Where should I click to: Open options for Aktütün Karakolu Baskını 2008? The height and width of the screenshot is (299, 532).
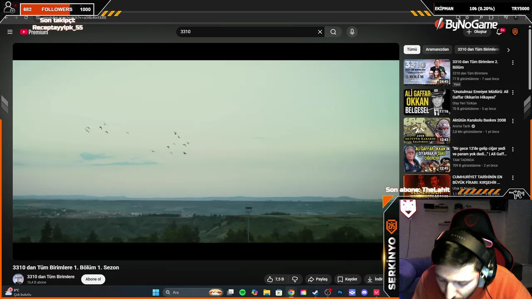(512, 121)
